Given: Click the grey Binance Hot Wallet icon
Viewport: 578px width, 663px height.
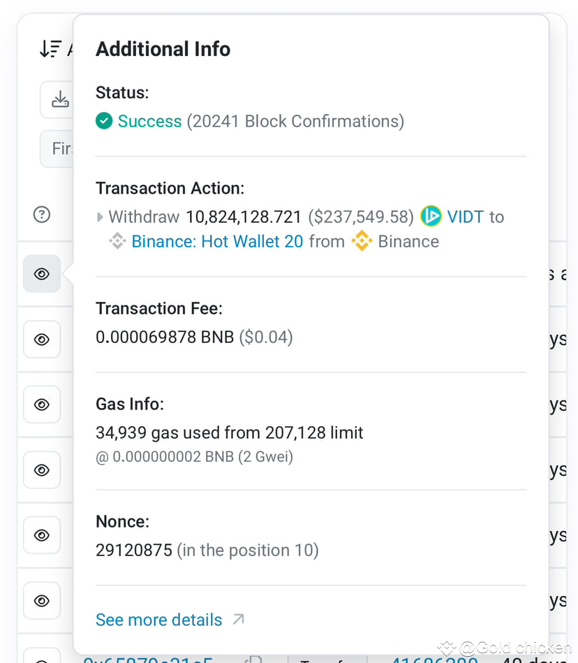Looking at the screenshot, I should (x=117, y=241).
